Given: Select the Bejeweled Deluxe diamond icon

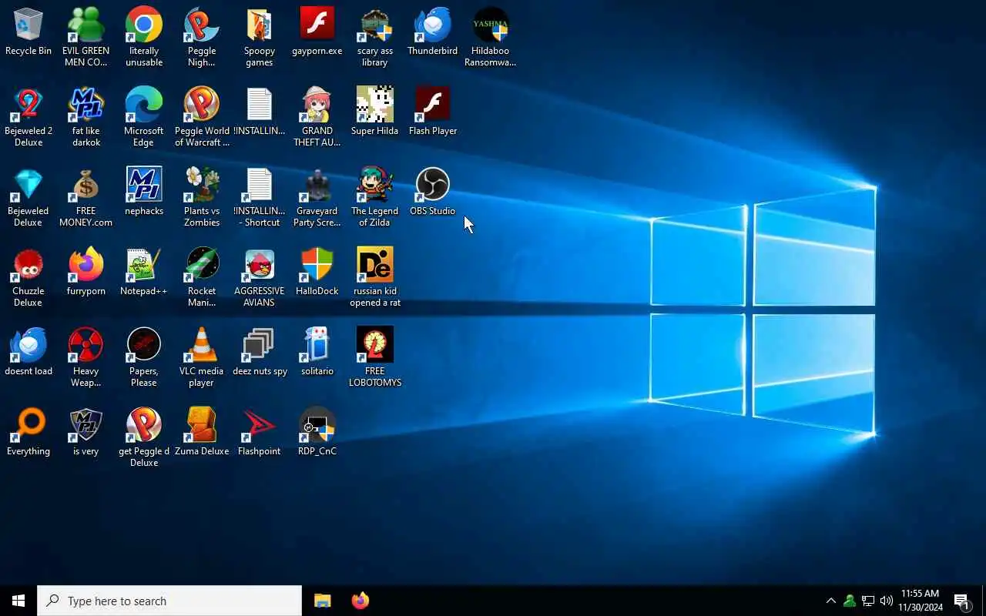Looking at the screenshot, I should pyautogui.click(x=29, y=197).
